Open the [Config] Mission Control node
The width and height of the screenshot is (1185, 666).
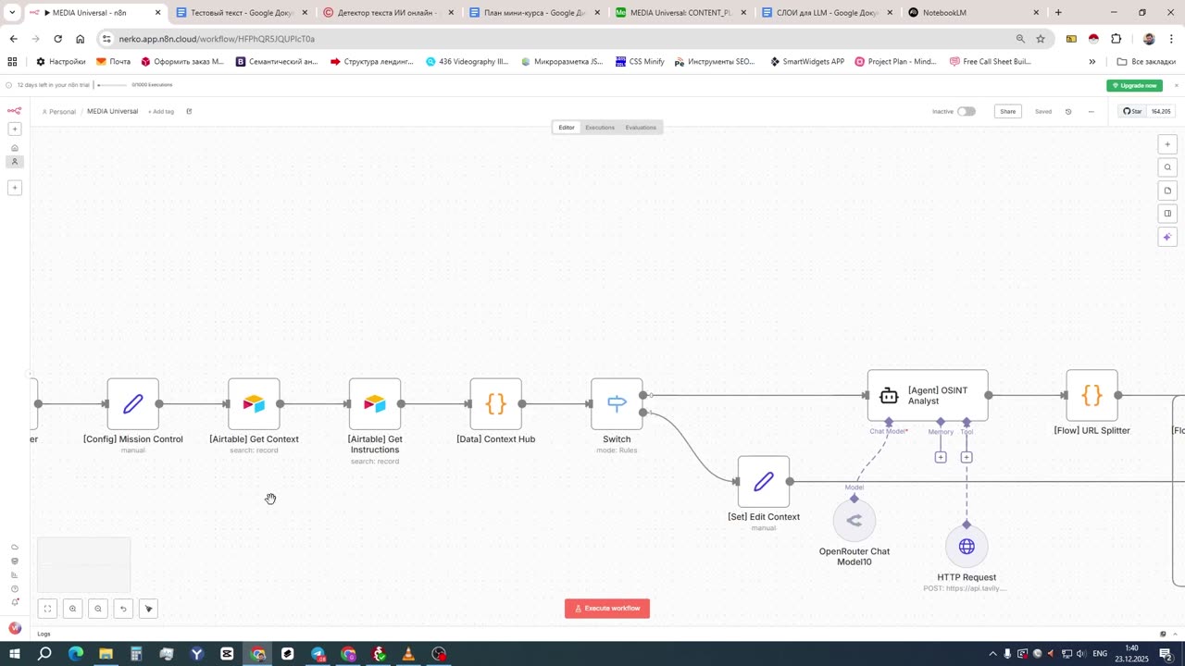pos(133,404)
